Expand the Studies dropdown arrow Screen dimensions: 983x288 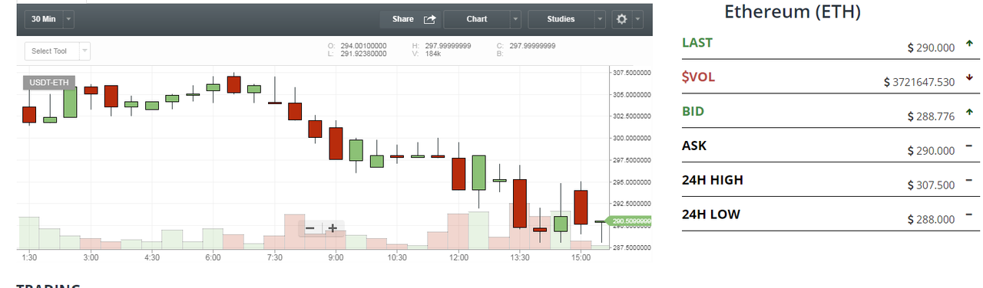pos(600,19)
